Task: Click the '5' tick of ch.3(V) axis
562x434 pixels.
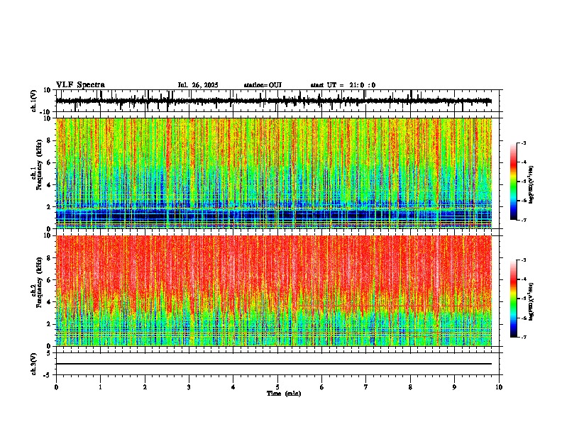Action: point(49,353)
